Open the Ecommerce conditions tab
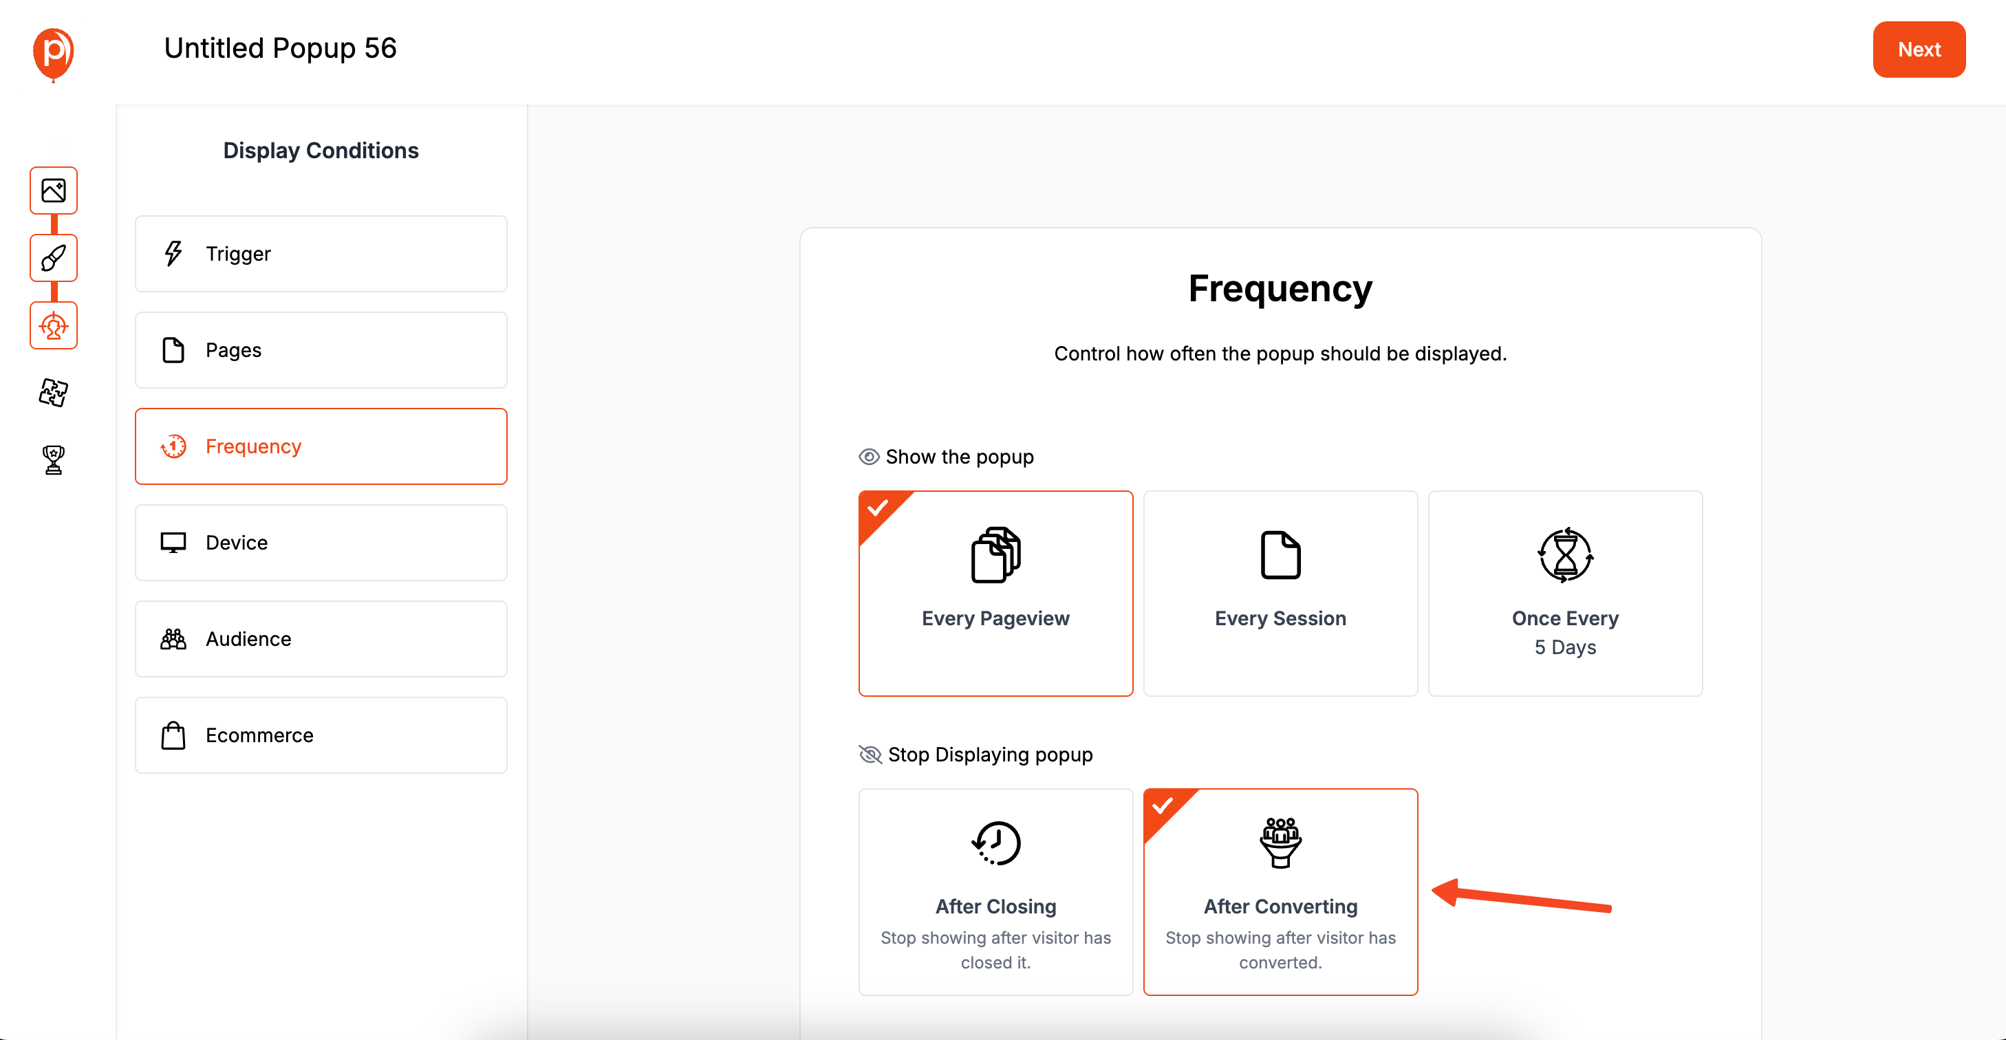The image size is (2006, 1040). click(x=321, y=735)
